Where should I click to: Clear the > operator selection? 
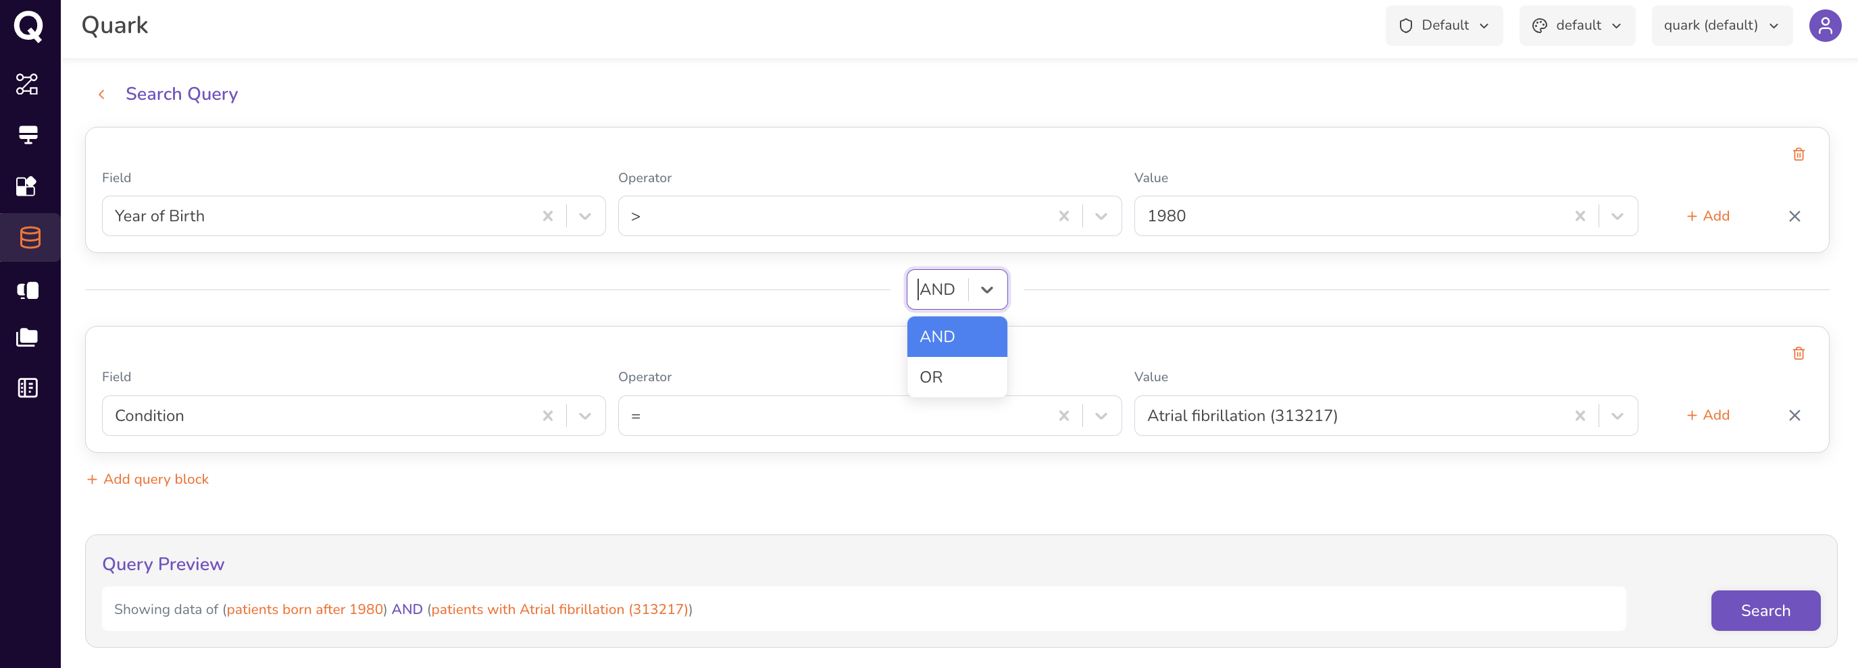tap(1063, 216)
